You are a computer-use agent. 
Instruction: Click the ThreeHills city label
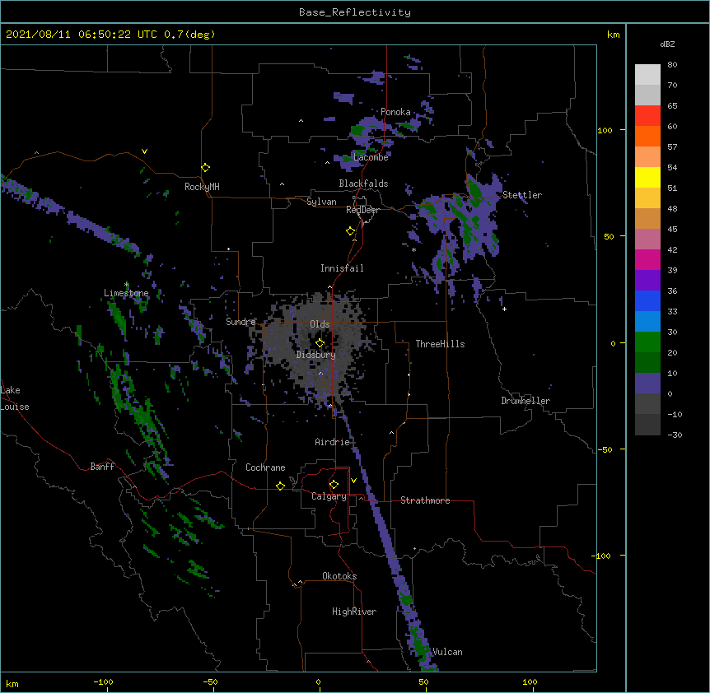tap(440, 344)
